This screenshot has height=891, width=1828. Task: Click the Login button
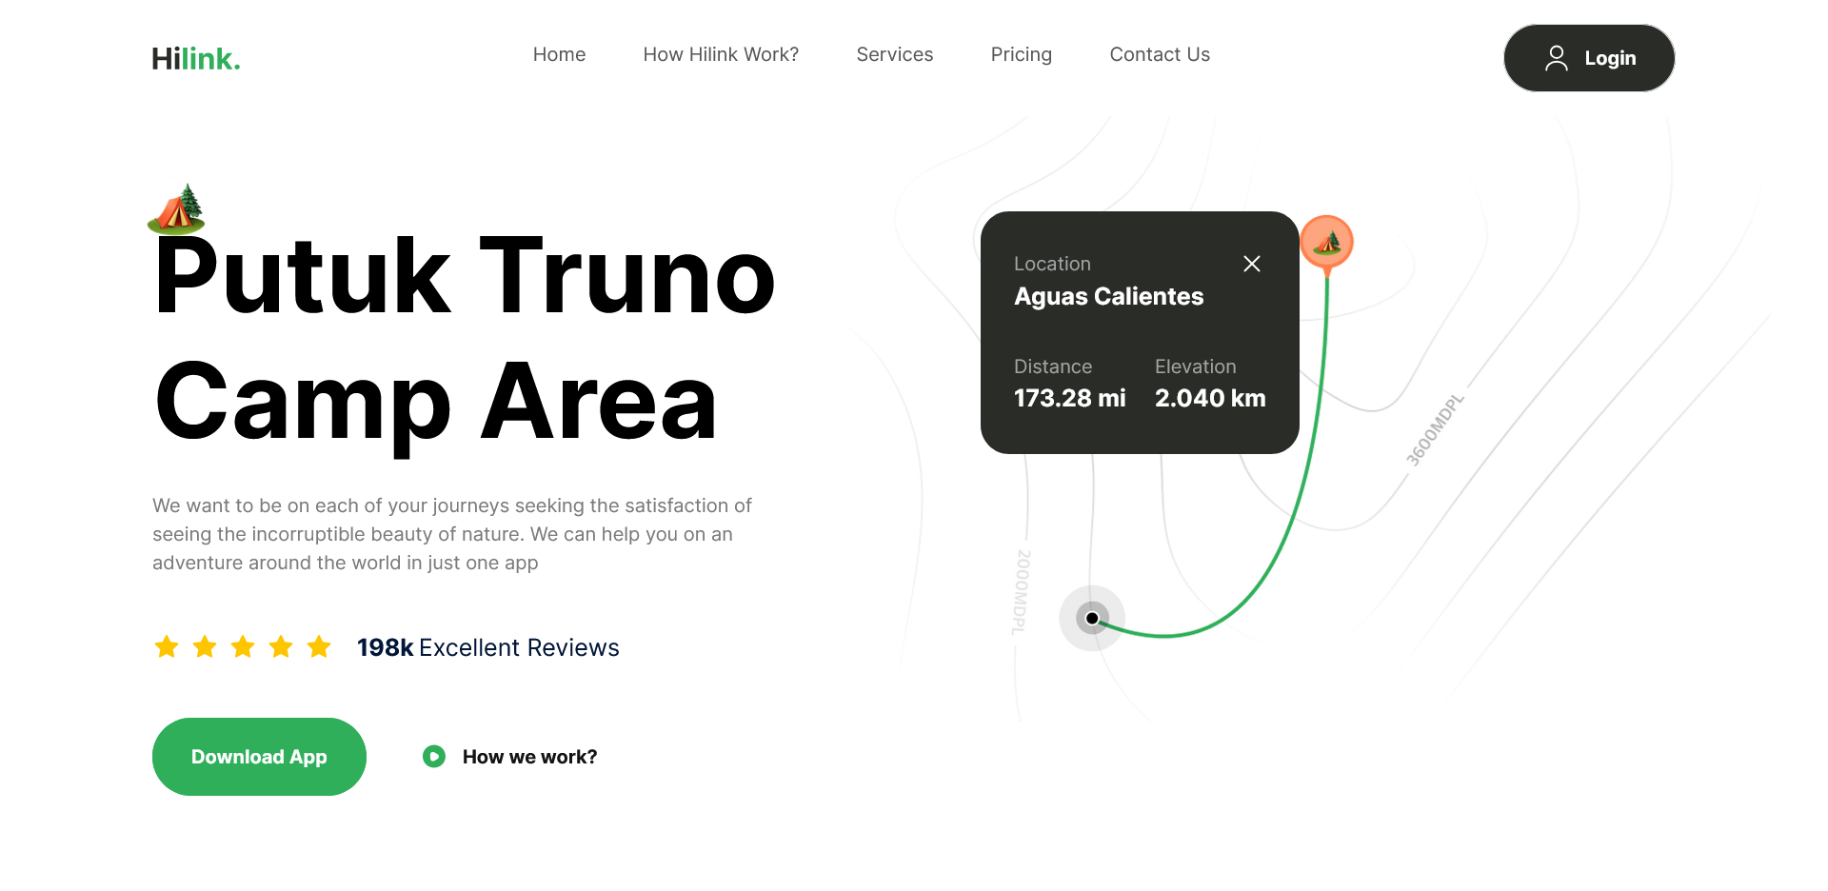pyautogui.click(x=1589, y=58)
